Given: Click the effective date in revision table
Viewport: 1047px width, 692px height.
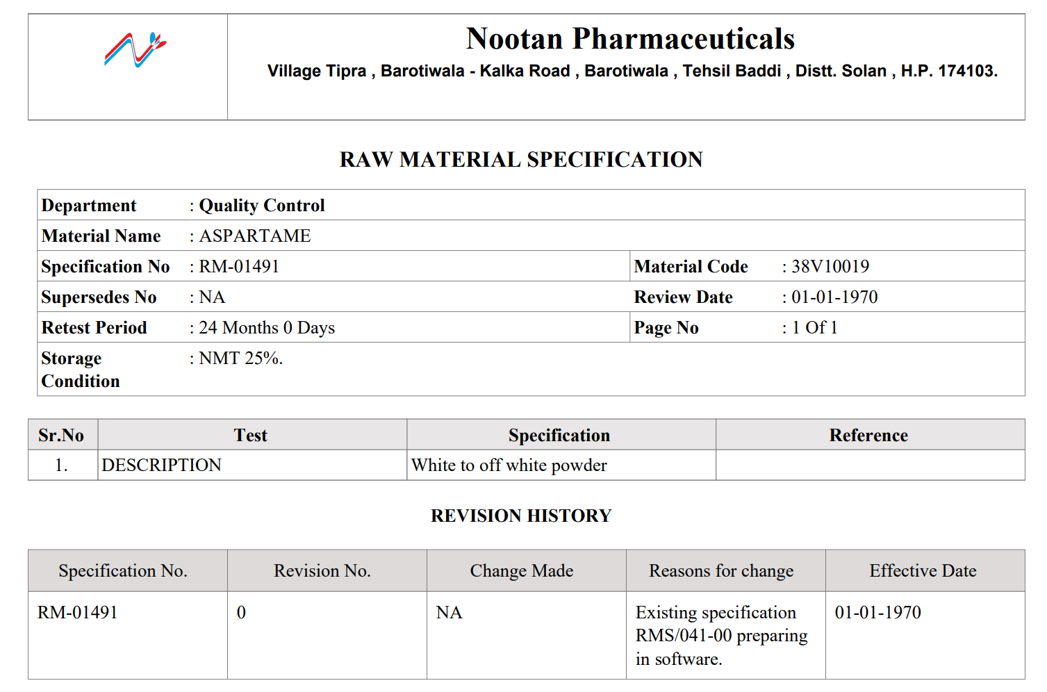Looking at the screenshot, I should coord(878,613).
